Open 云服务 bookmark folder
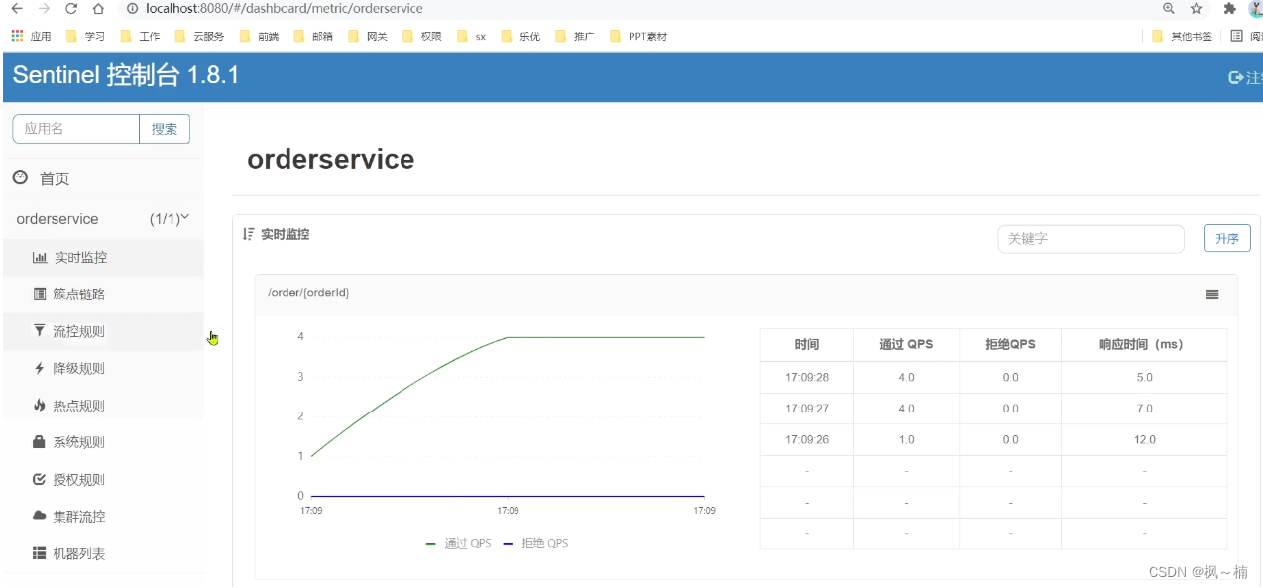1263x588 pixels. coord(199,36)
